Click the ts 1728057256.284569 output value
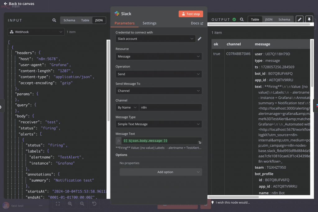The image size is (318, 212). (277, 67)
